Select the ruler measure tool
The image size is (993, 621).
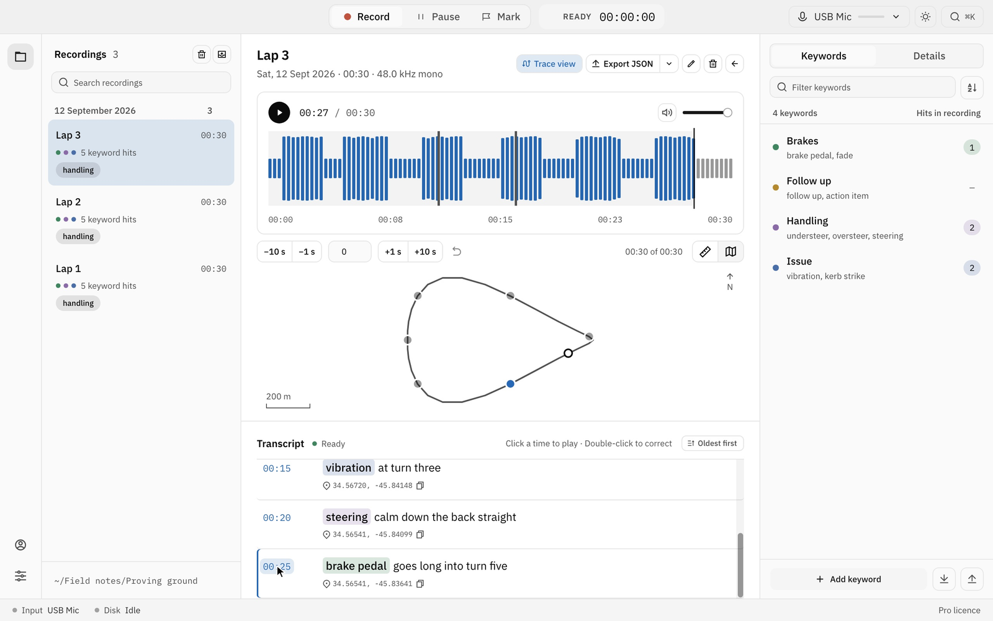click(x=705, y=252)
